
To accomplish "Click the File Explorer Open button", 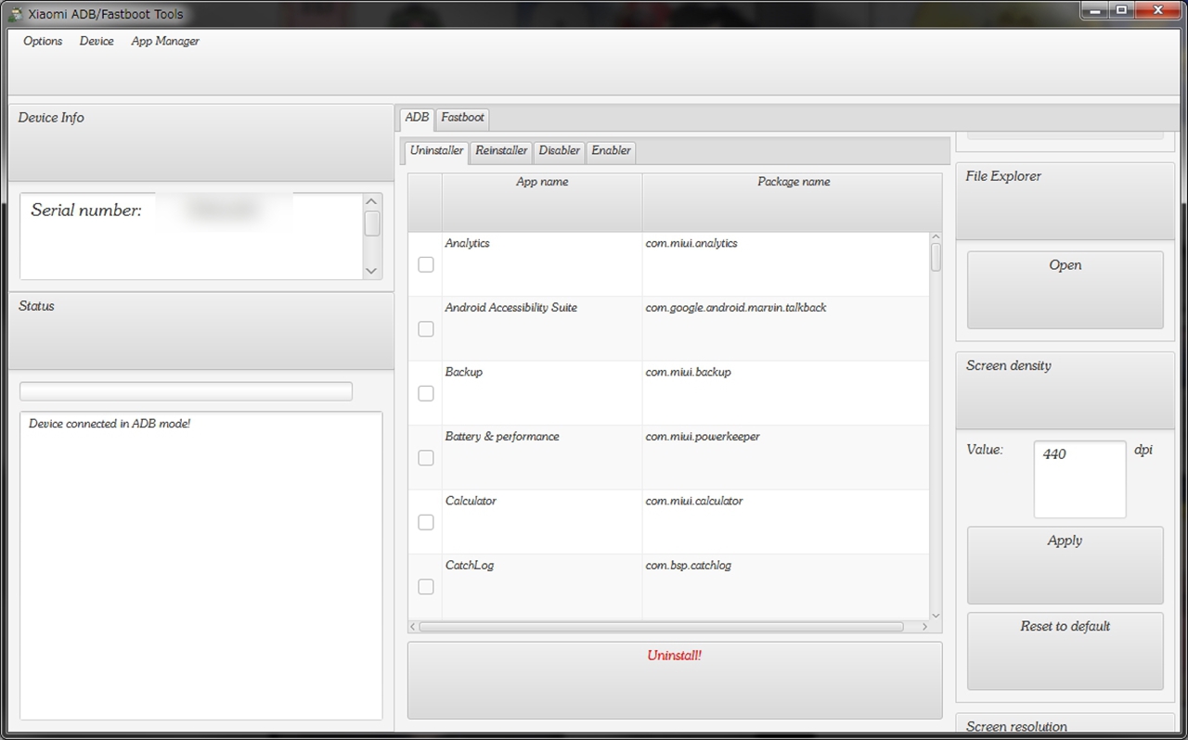I will click(1065, 289).
